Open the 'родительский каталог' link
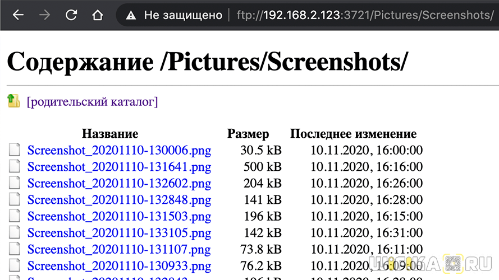Screen dimensions: 499x280 [x=93, y=102]
